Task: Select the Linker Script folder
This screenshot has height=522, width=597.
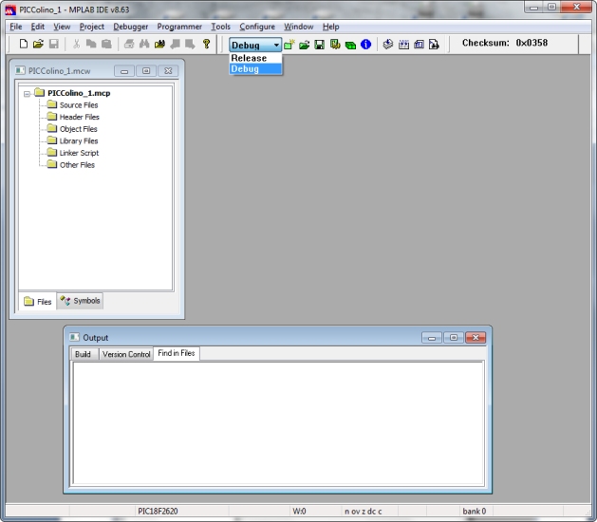Action: pyautogui.click(x=79, y=153)
